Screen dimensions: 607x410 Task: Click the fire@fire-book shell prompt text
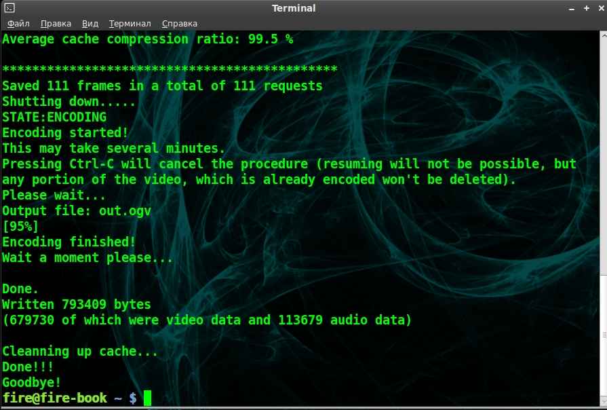click(x=54, y=398)
